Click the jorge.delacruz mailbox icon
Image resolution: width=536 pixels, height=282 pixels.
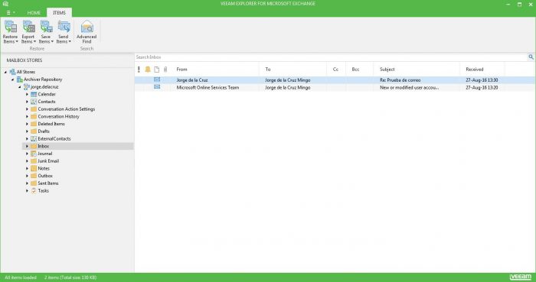point(27,87)
